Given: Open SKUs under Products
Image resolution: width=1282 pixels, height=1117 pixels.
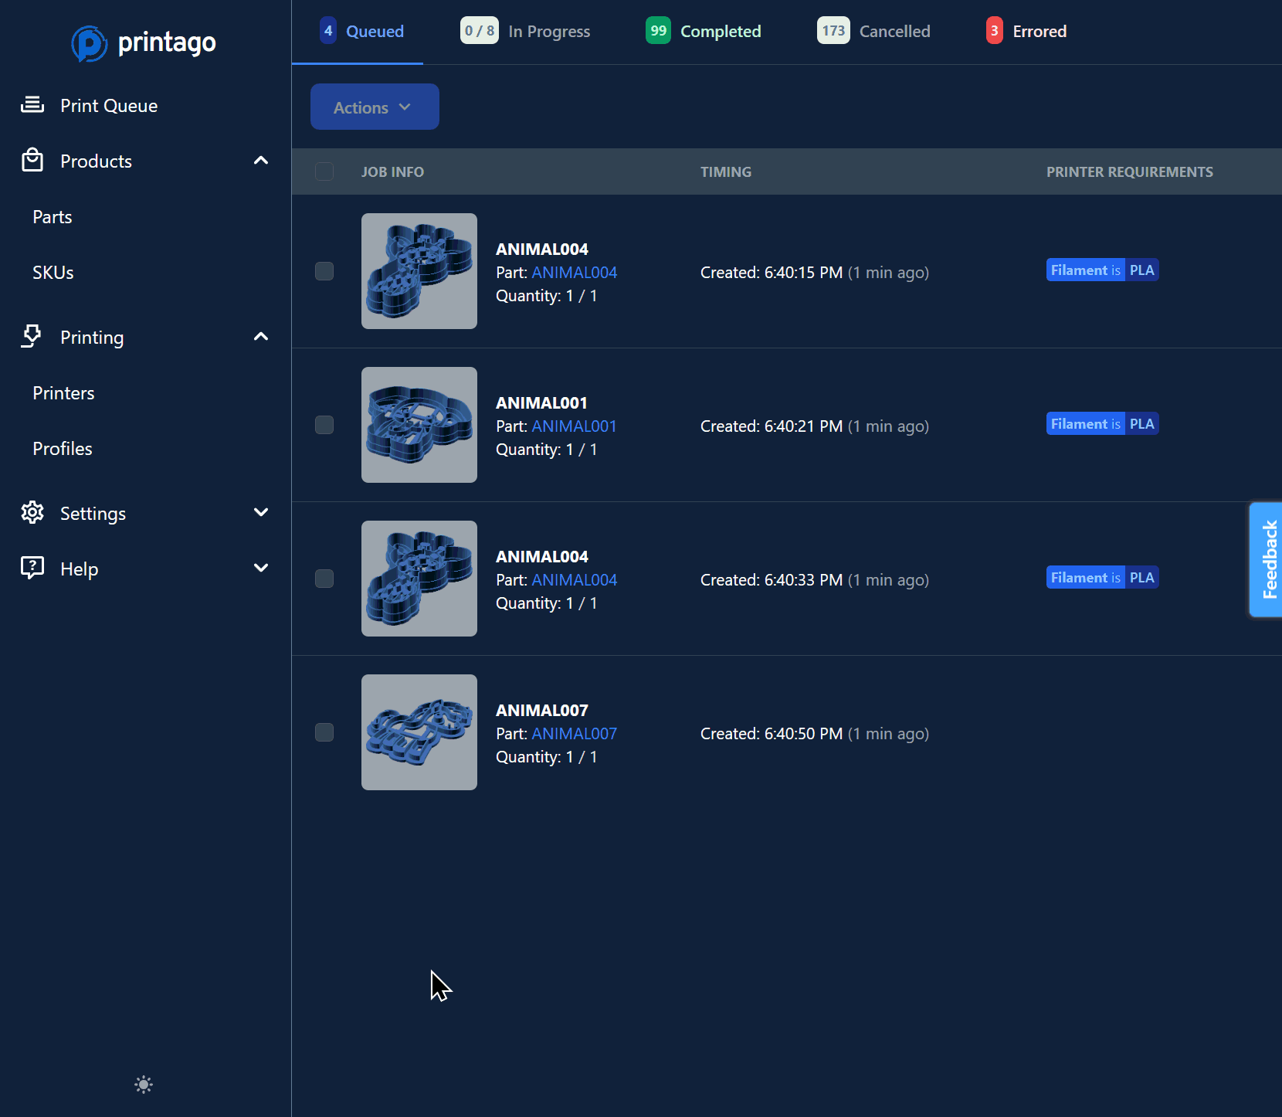Looking at the screenshot, I should pos(53,273).
